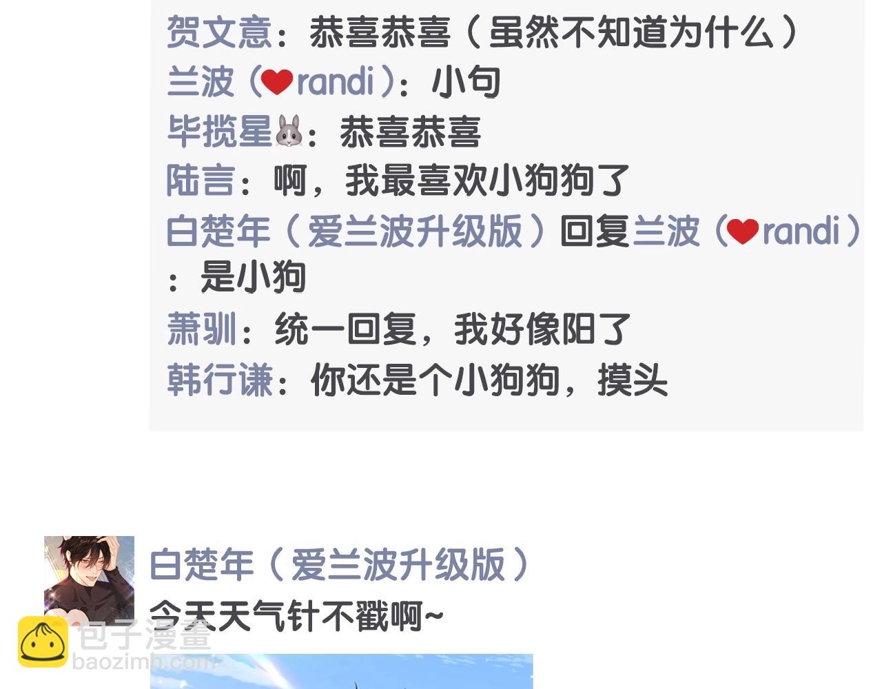Click the baozimh.com watermark link
This screenshot has width=882, height=689.
pyautogui.click(x=143, y=663)
